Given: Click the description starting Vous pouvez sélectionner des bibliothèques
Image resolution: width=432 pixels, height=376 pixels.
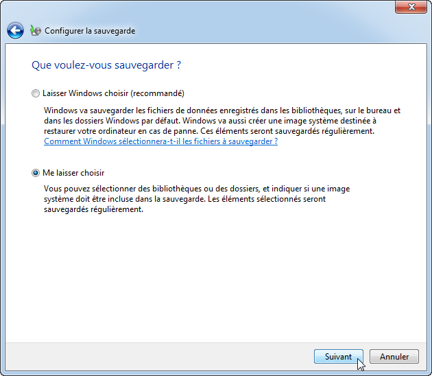Looking at the screenshot, I should pyautogui.click(x=197, y=199).
